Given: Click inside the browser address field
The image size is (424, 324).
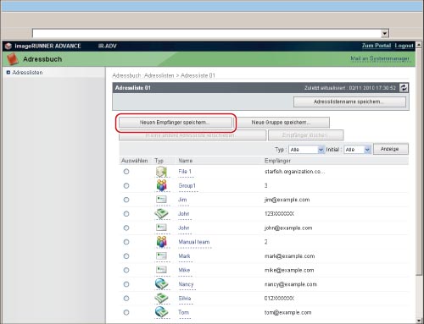Looking at the screenshot, I should (x=207, y=33).
